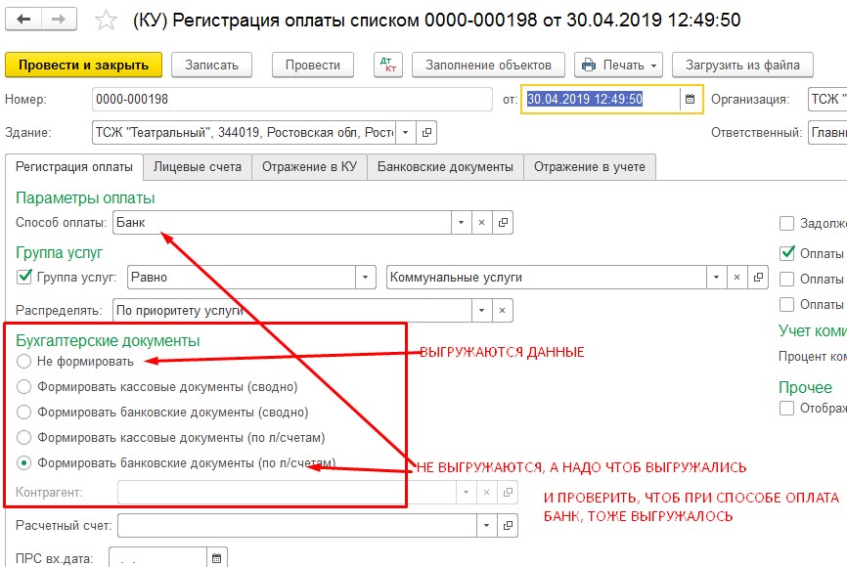Viewport: 847px width, 567px height.
Task: Open the date picker calendar icon
Action: (x=690, y=99)
